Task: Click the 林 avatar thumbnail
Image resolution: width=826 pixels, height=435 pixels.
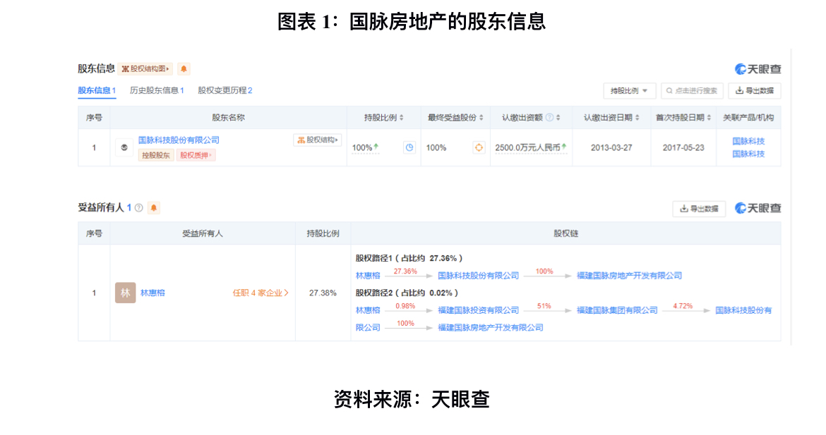Action: point(126,293)
